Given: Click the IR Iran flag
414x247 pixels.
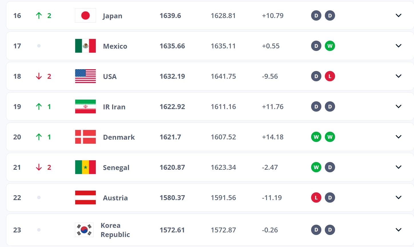Looking at the screenshot, I should [85, 106].
